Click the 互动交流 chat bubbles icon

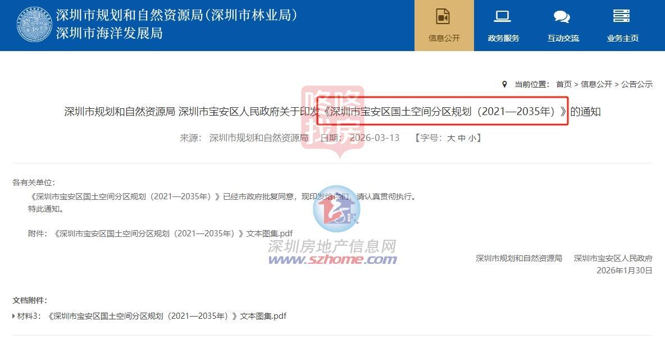point(562,17)
